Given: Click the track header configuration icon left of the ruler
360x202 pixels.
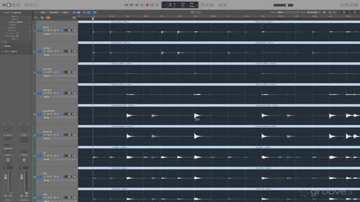Looking at the screenshot, I should pyautogui.click(x=74, y=17).
